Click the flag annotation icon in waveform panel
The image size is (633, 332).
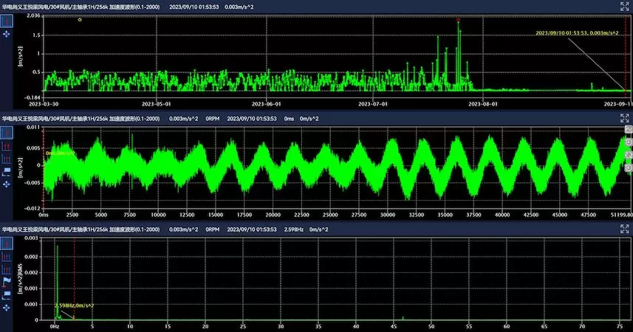(x=7, y=170)
